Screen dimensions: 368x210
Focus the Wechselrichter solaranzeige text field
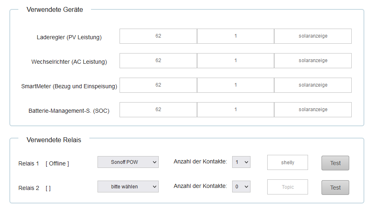(313, 60)
